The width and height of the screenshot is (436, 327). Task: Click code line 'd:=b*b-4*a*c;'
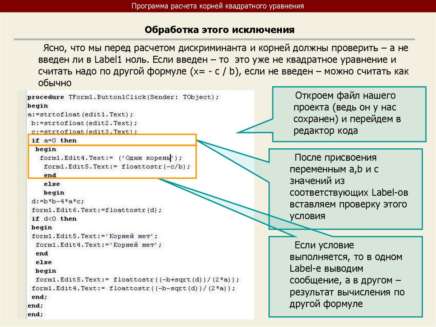coord(57,201)
